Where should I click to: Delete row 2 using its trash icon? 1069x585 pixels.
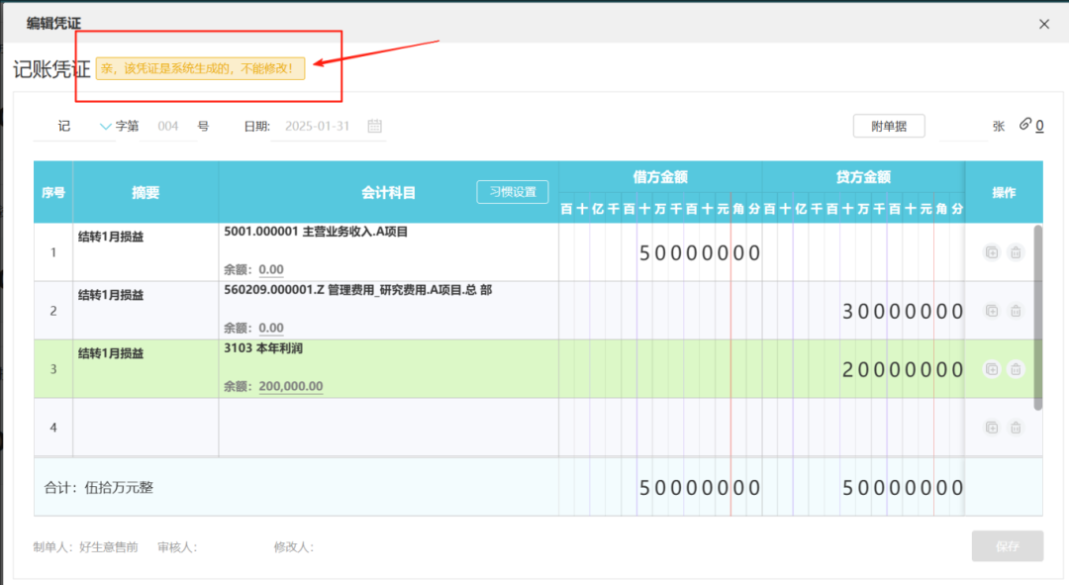(x=1016, y=310)
